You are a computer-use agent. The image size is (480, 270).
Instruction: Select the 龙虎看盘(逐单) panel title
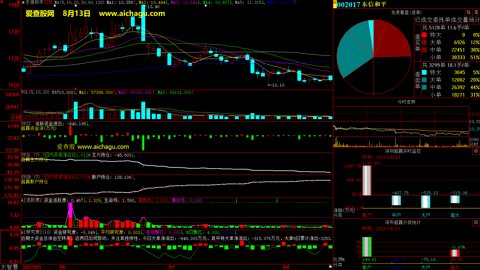click(x=406, y=12)
